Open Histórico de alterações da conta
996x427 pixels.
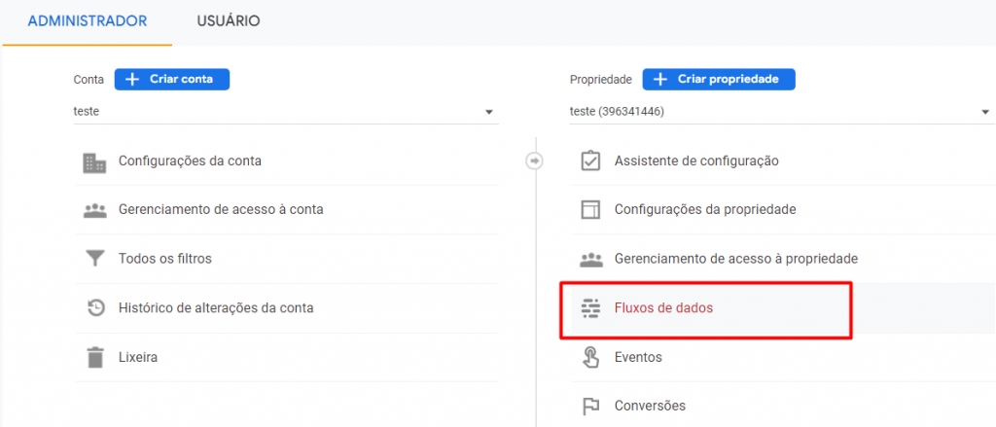coord(215,308)
